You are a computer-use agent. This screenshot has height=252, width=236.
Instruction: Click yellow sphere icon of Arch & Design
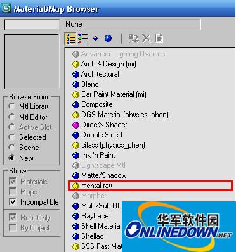click(x=75, y=64)
